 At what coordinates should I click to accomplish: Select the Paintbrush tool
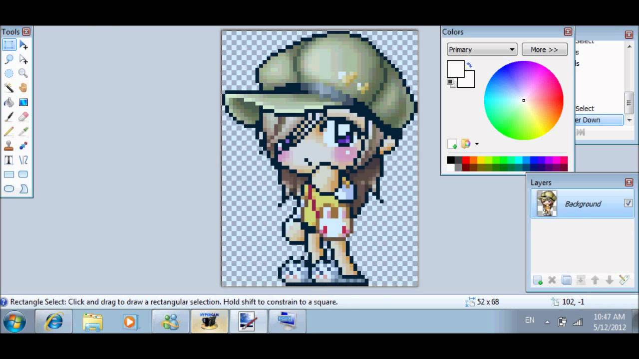click(x=9, y=117)
